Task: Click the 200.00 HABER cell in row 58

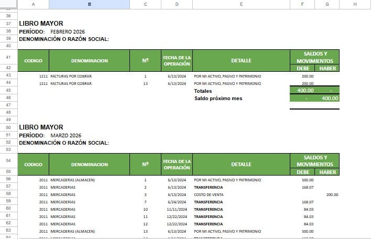Action: (332, 195)
